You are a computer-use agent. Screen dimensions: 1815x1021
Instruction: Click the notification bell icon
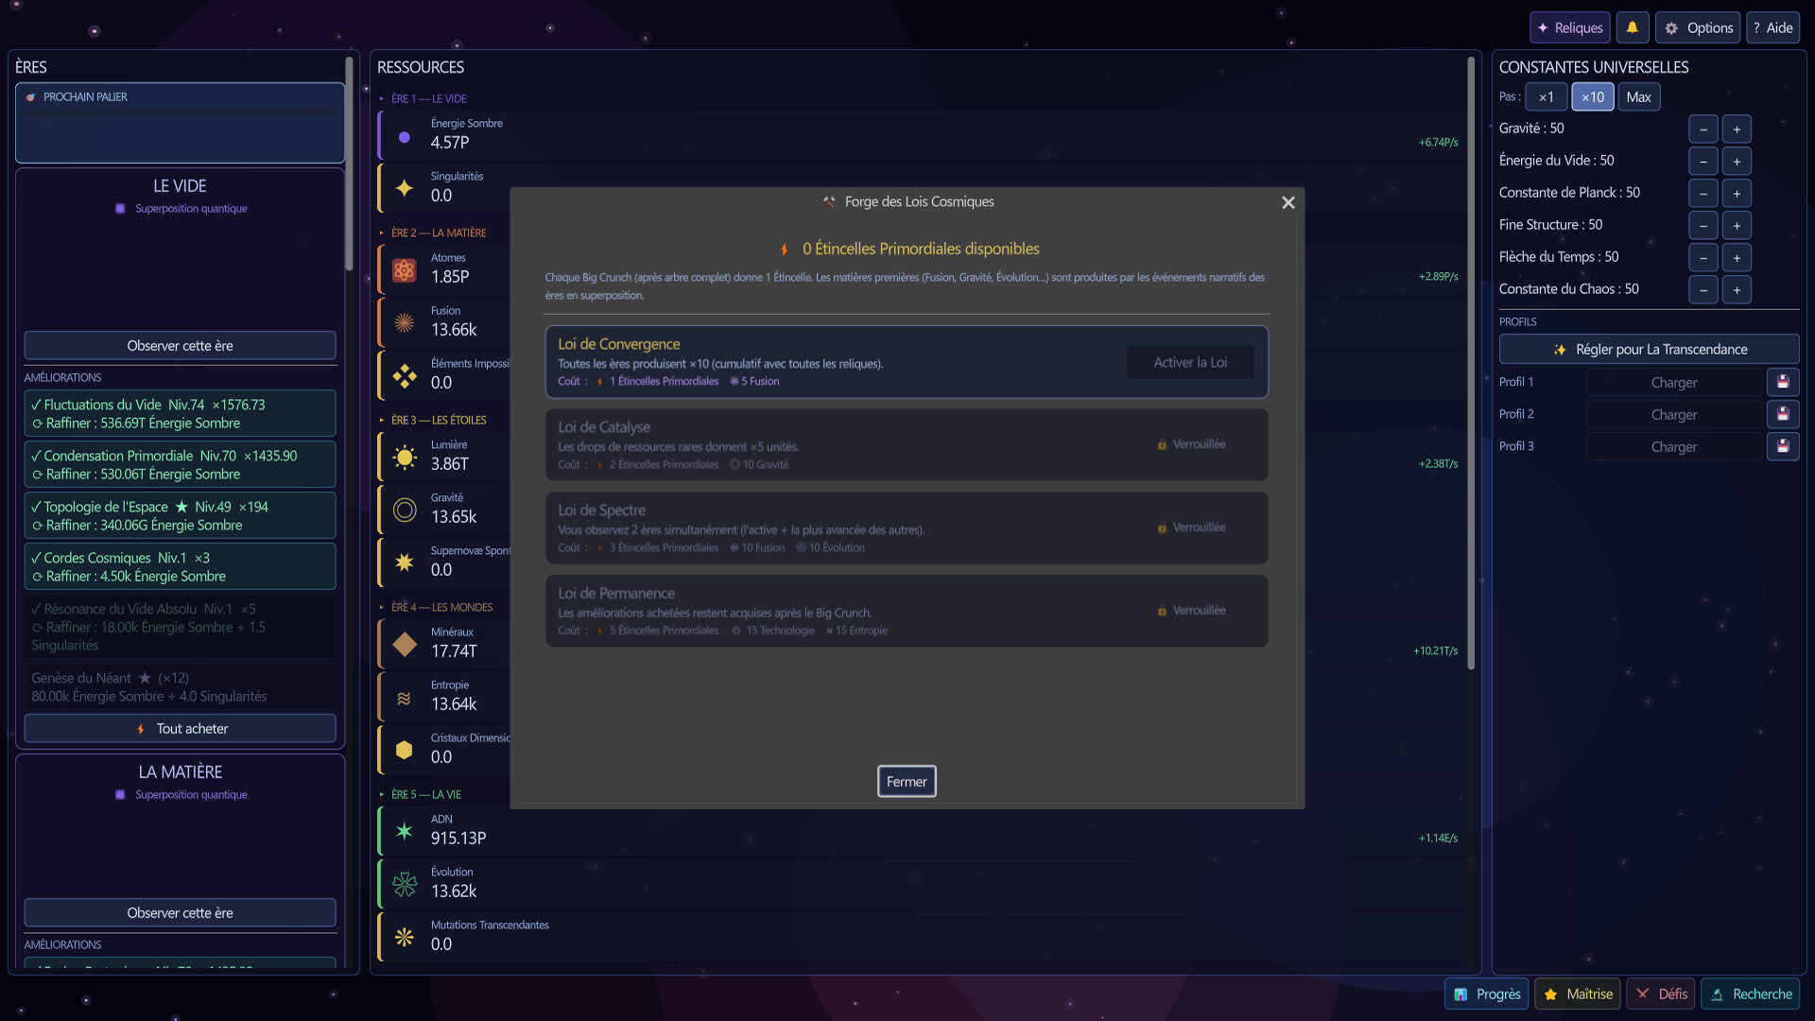pyautogui.click(x=1632, y=27)
